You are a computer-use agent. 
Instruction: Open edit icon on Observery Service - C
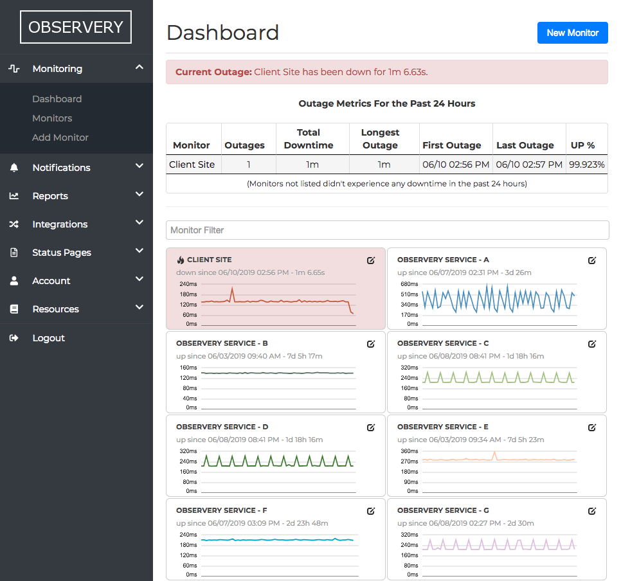point(591,344)
